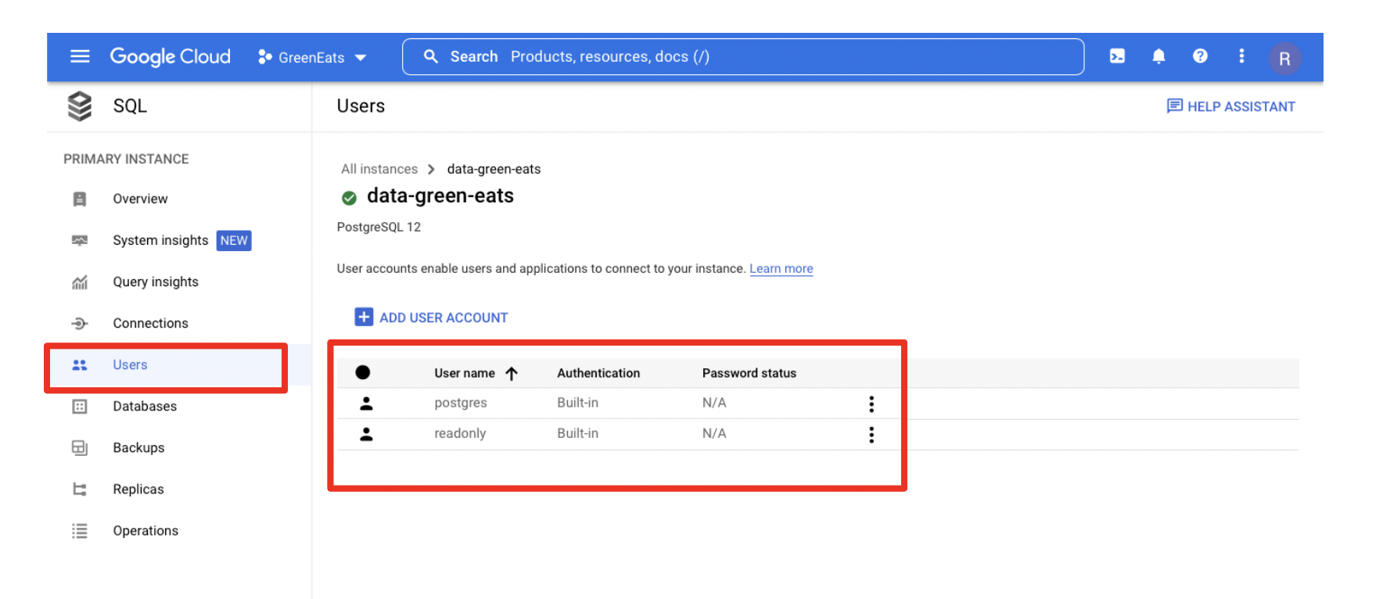Open the top bar more options menu

1241,56
